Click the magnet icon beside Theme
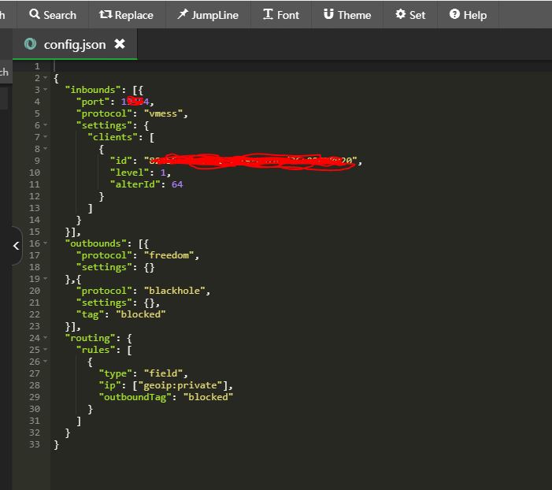 coord(328,14)
